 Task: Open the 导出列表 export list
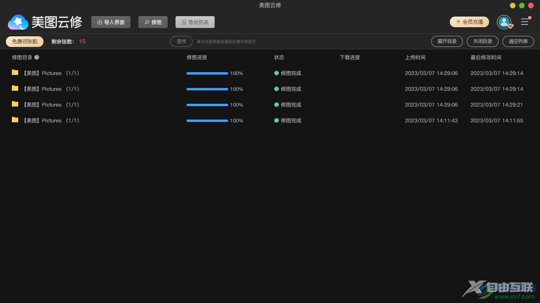[195, 22]
